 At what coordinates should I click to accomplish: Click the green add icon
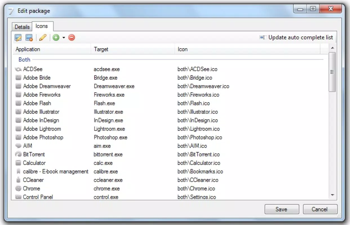tap(56, 37)
